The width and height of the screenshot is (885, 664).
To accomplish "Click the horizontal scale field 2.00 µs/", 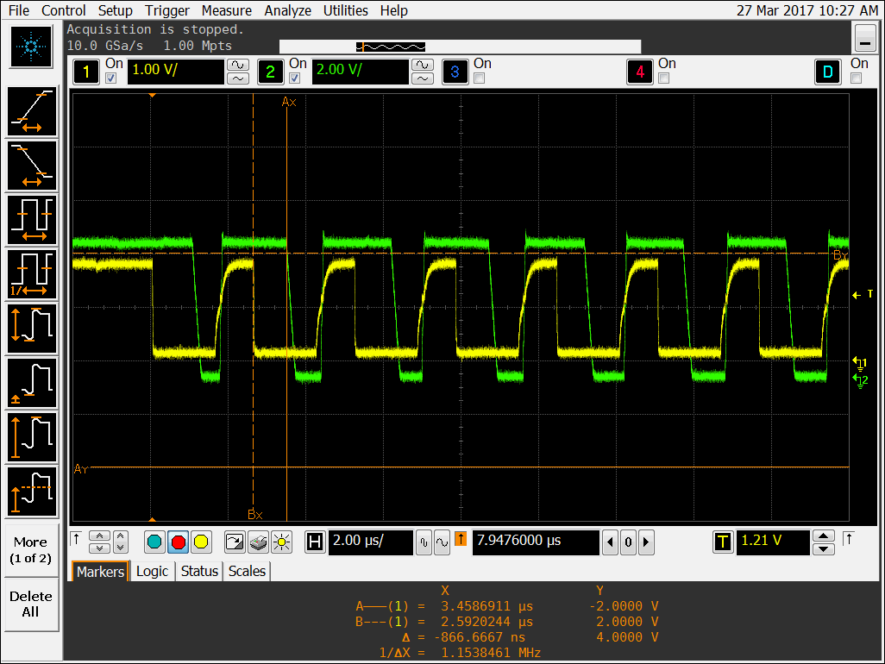I will tap(371, 542).
